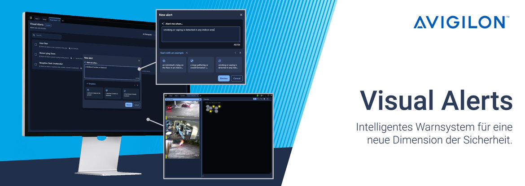525x186 pixels.
Task: Select View 1 tab in the camera window
Action: pos(176,95)
